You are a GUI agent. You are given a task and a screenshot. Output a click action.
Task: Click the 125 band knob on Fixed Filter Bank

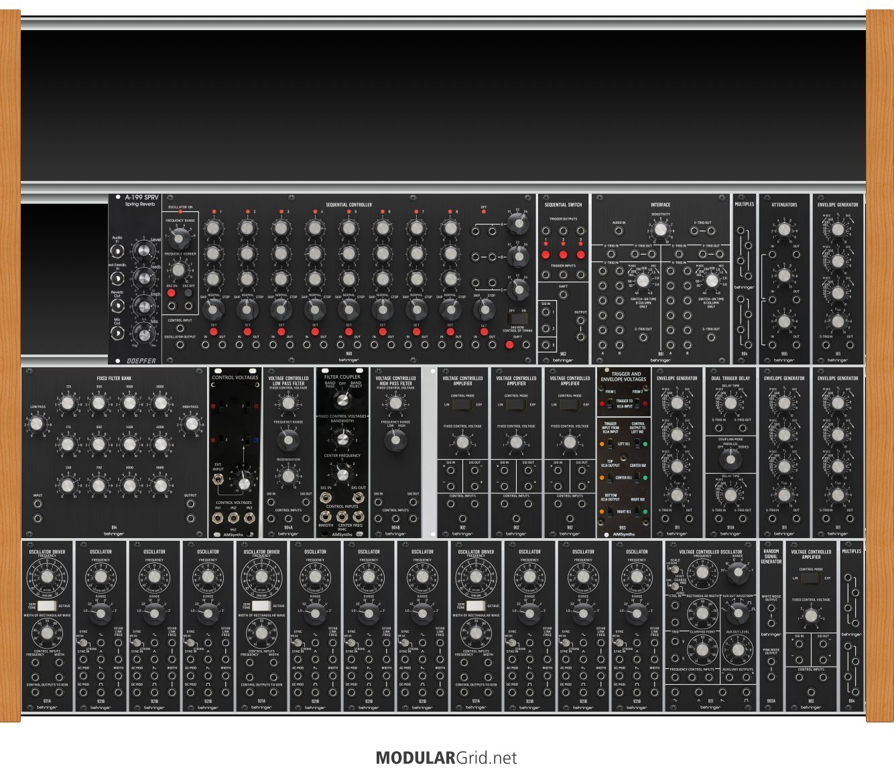click(x=68, y=403)
